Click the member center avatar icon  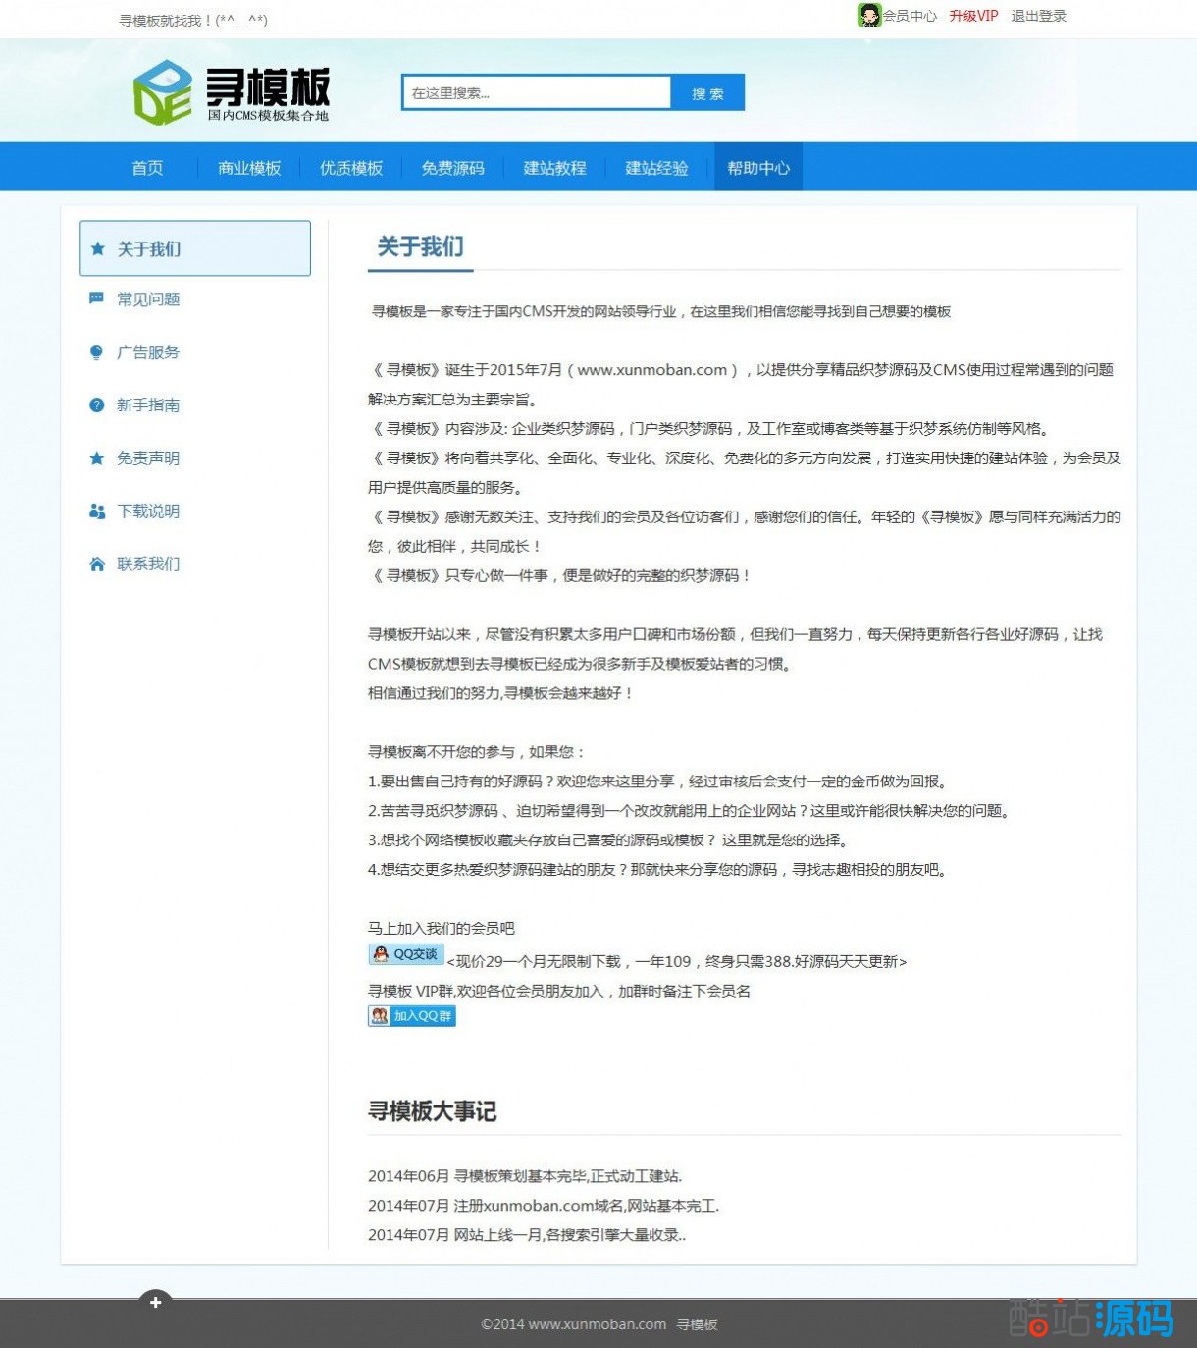pyautogui.click(x=868, y=16)
